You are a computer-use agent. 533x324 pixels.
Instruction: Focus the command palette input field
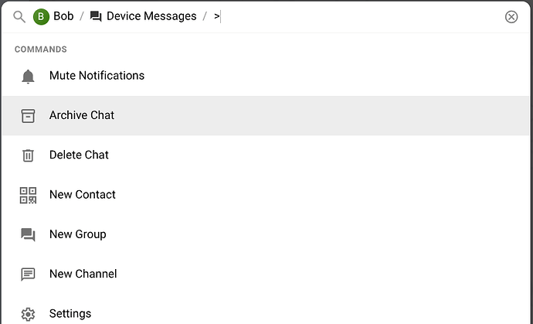(360, 16)
